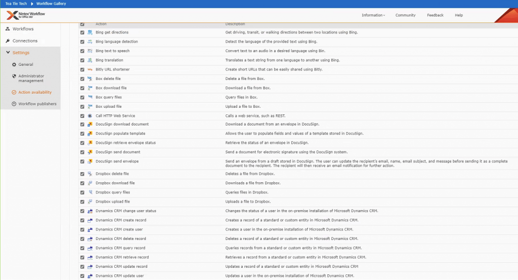Click the Action column header
Image resolution: width=518 pixels, height=280 pixels.
point(101,24)
